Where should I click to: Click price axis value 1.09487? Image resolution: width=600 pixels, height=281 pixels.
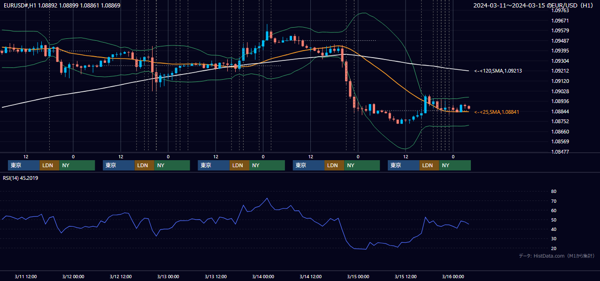pyautogui.click(x=560, y=41)
